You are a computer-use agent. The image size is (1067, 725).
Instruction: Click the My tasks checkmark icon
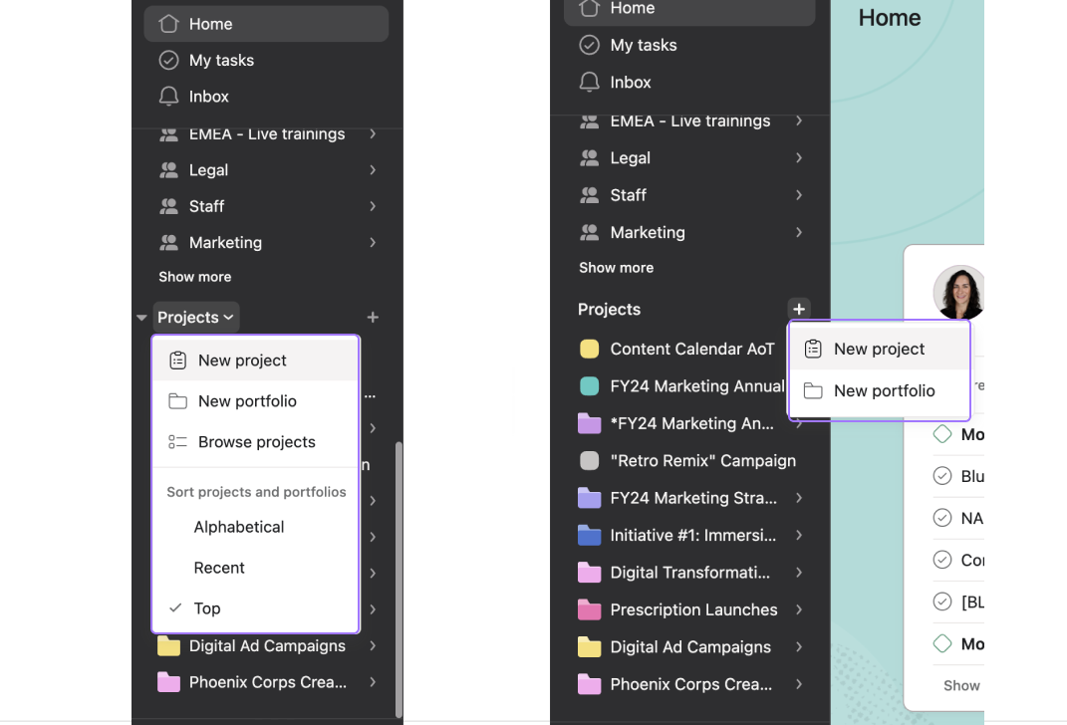point(169,60)
